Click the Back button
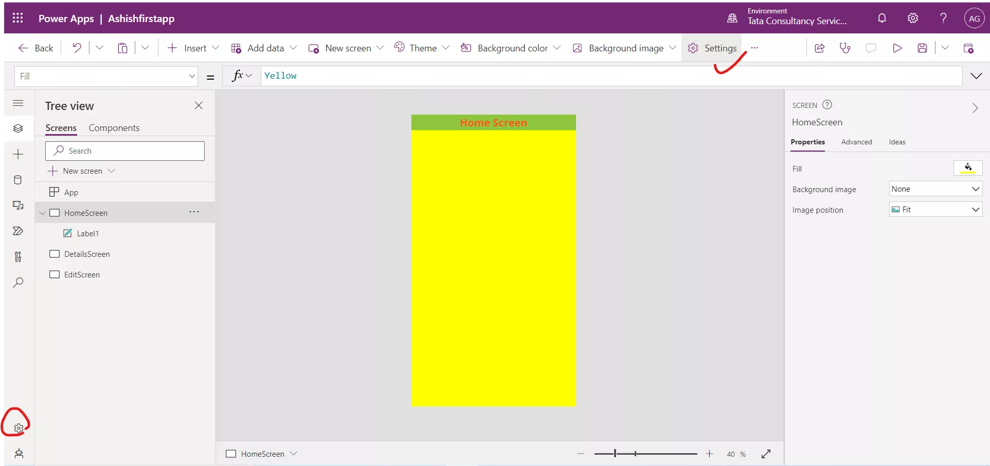 tap(36, 48)
